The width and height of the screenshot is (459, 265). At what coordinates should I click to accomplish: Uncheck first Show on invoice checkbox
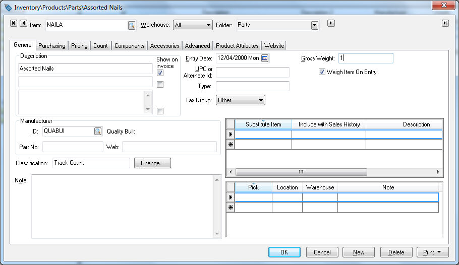click(x=160, y=73)
